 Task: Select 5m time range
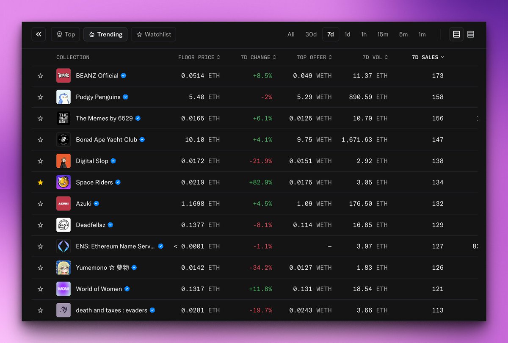coord(403,34)
